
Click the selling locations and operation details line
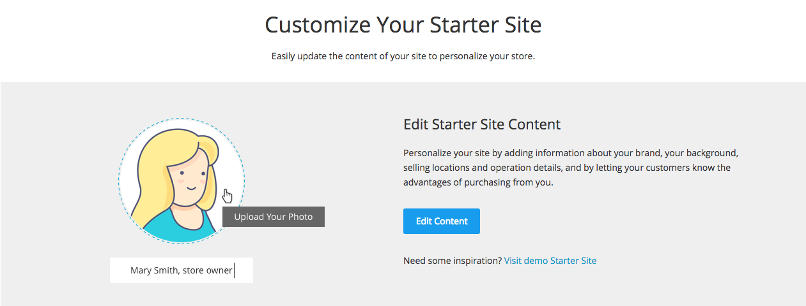tap(567, 168)
